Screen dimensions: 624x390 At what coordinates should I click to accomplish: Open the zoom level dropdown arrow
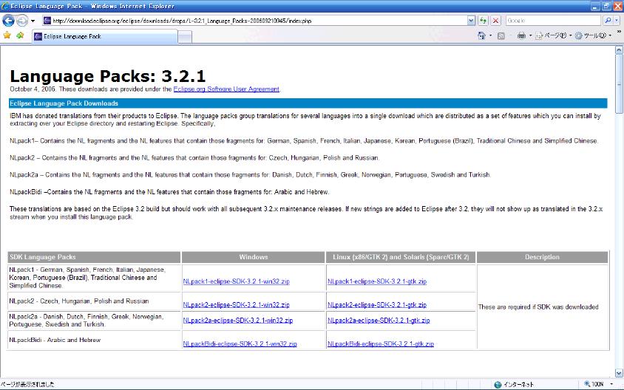pos(611,384)
